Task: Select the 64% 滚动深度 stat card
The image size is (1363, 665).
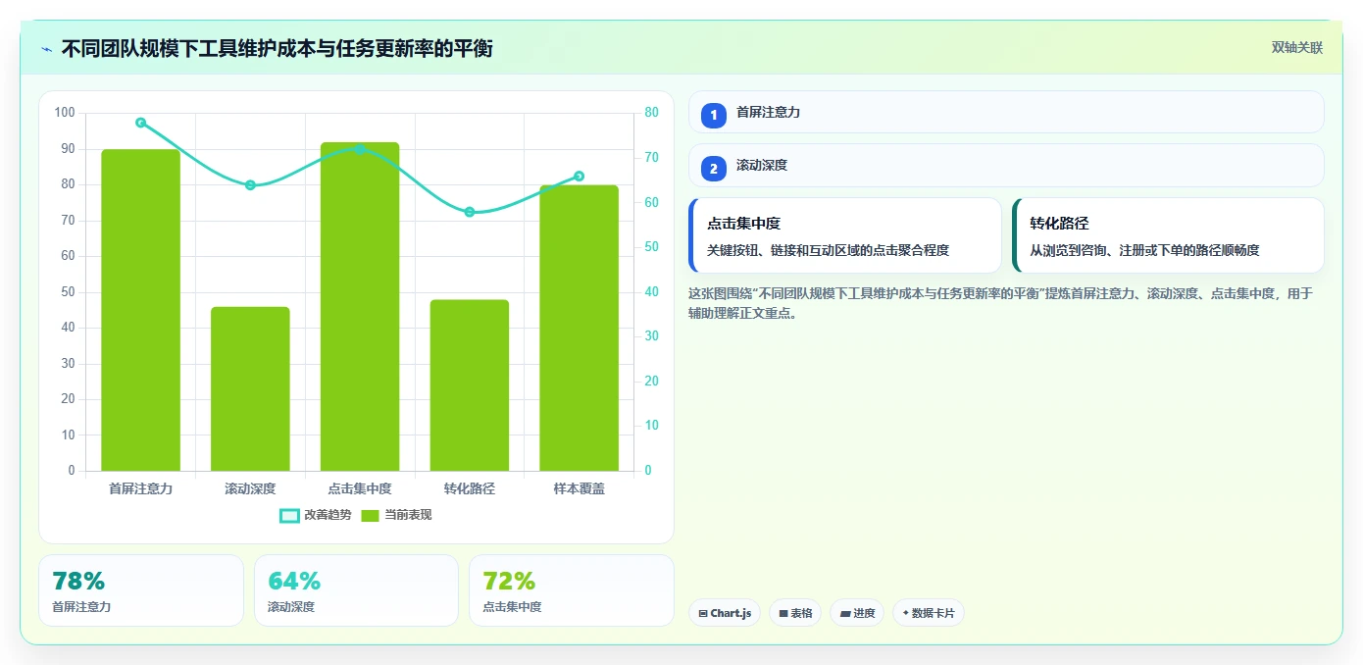Action: click(x=356, y=590)
